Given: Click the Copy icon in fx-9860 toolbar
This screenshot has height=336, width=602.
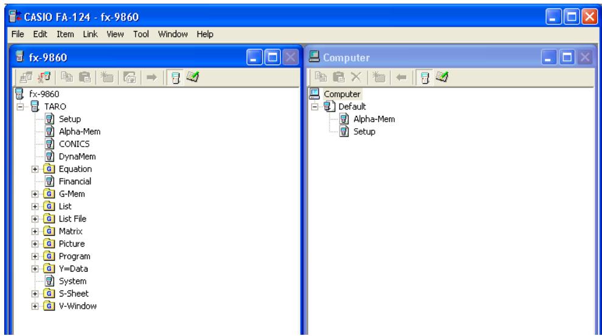Looking at the screenshot, I should 67,78.
